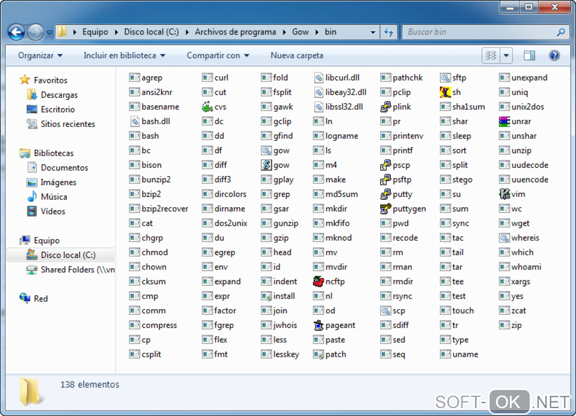Select the rsync file
Image resolution: width=576 pixels, height=416 pixels.
click(396, 296)
